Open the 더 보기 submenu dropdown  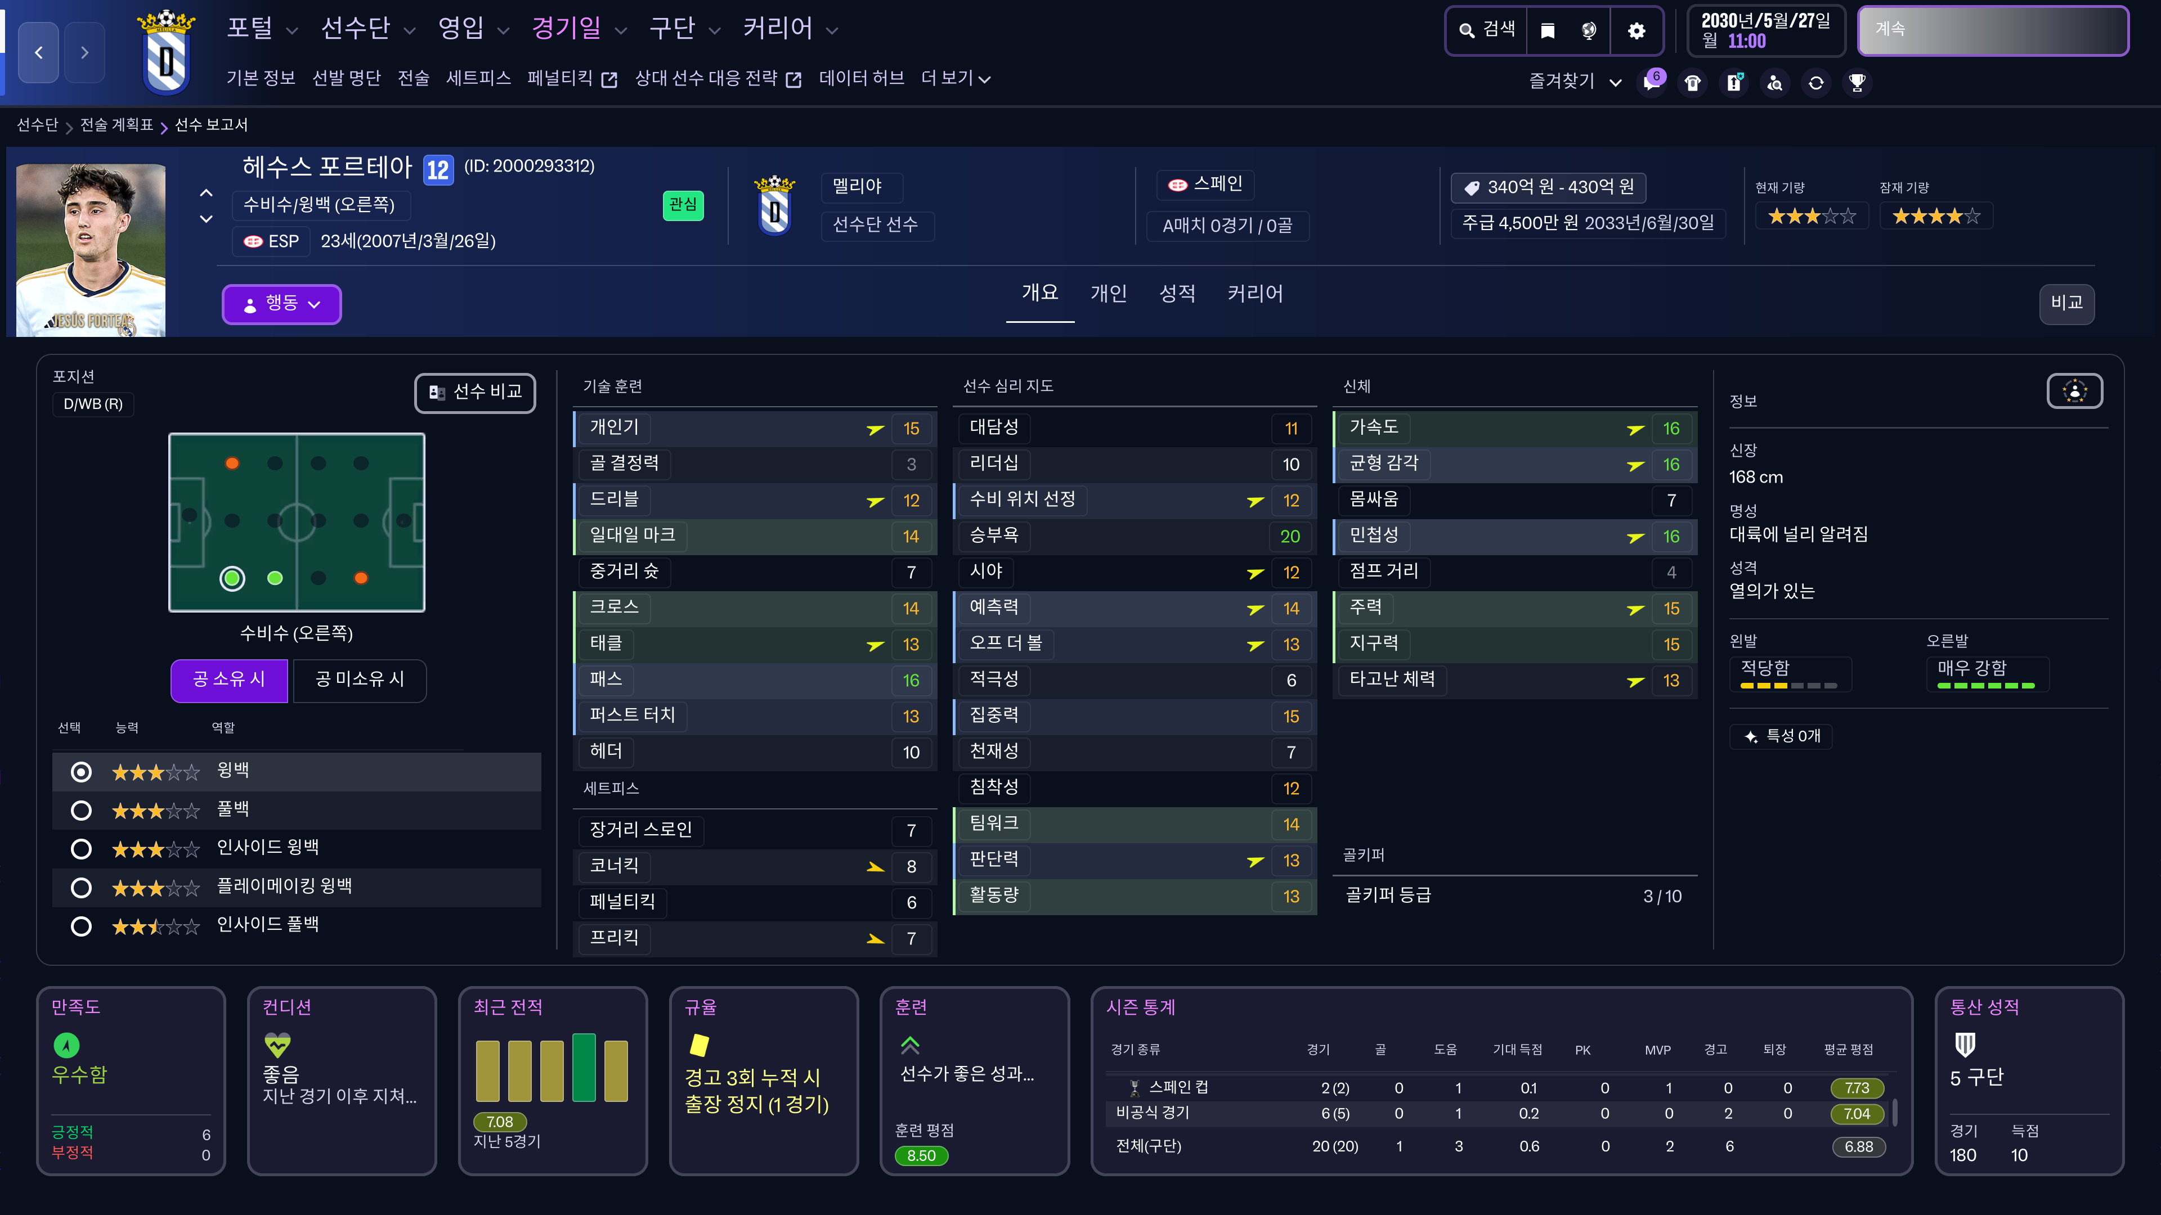956,79
